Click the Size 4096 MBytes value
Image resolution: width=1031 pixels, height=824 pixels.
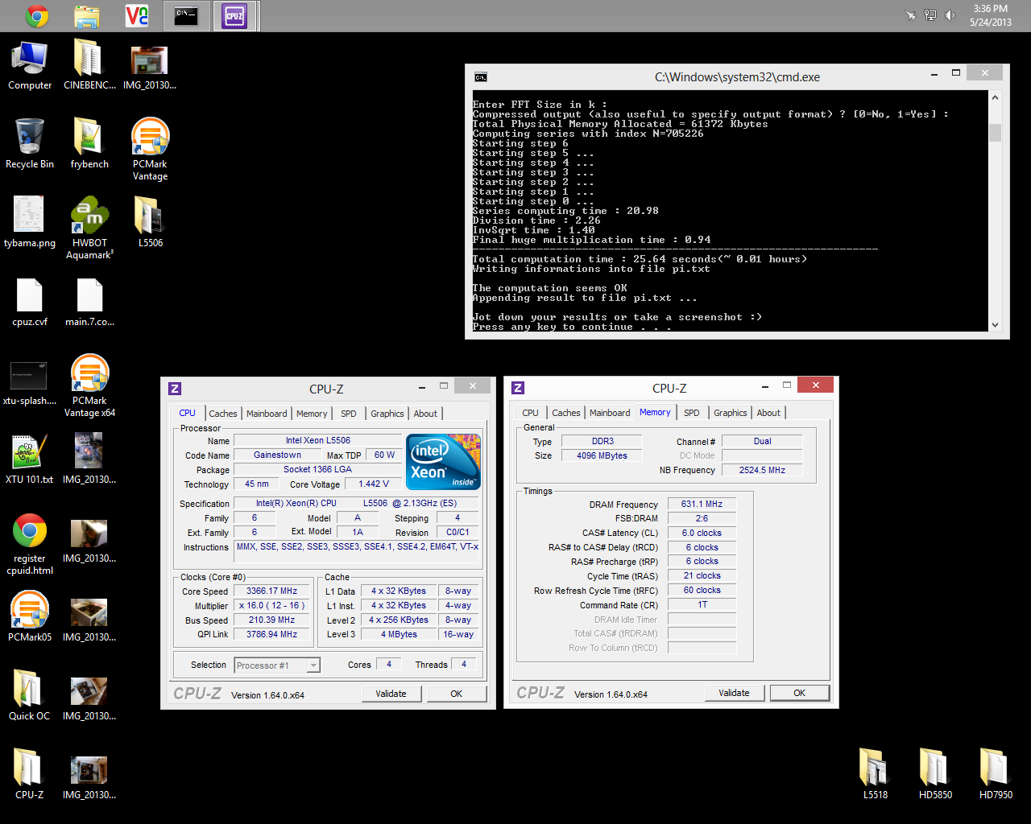tap(602, 455)
